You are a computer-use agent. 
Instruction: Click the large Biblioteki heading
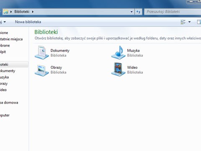tap(46, 32)
